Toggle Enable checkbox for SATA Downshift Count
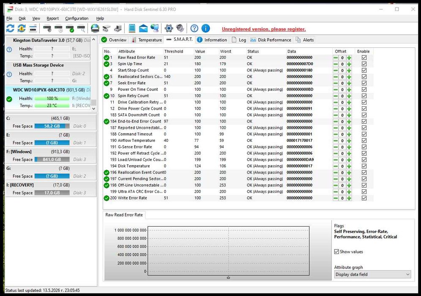This screenshot has height=296, width=421. coord(364,115)
